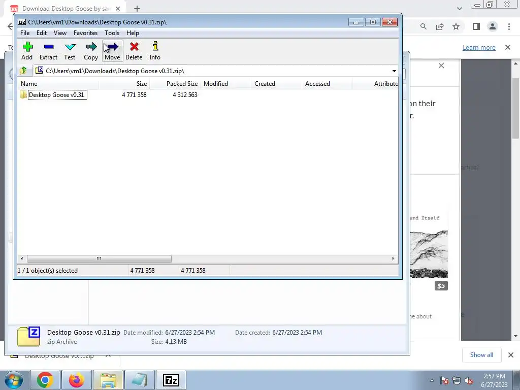Viewport: 520px width, 390px height.
Task: Expand the address path dropdown
Action: click(394, 71)
